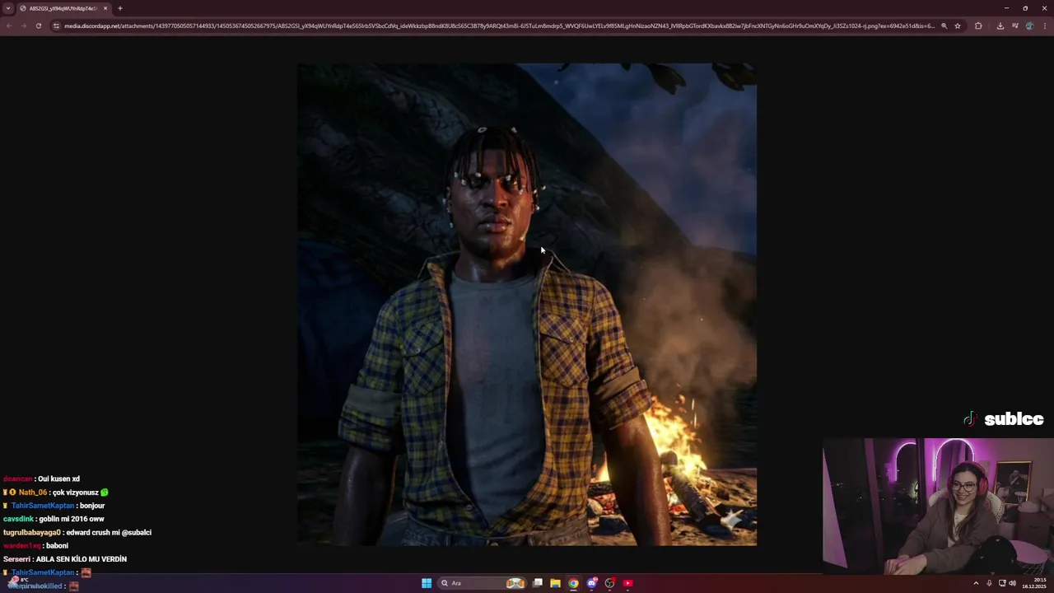Screen dimensions: 1054x593
Task: Bookmark this page with the star icon
Action: (x=958, y=26)
